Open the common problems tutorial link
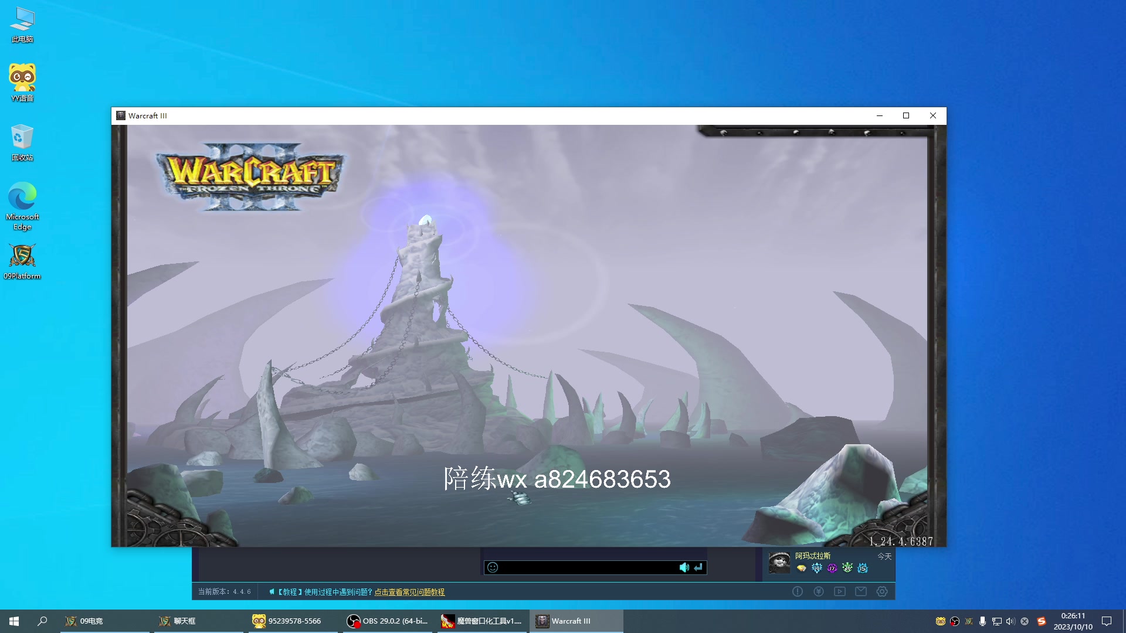Image resolution: width=1126 pixels, height=633 pixels. (409, 592)
